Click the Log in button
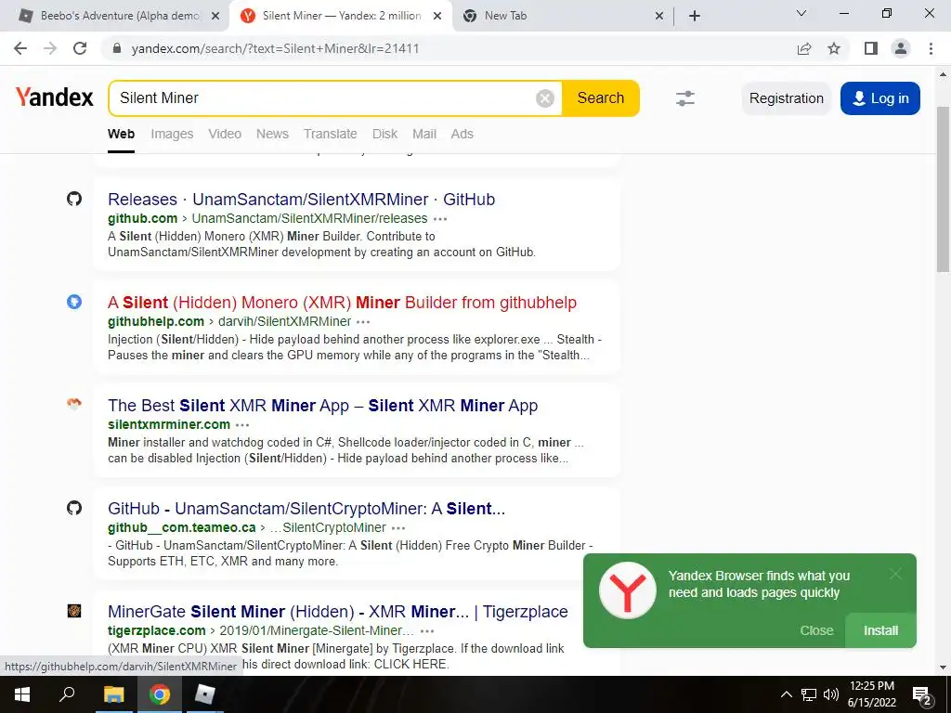Image resolution: width=951 pixels, height=713 pixels. (x=880, y=98)
